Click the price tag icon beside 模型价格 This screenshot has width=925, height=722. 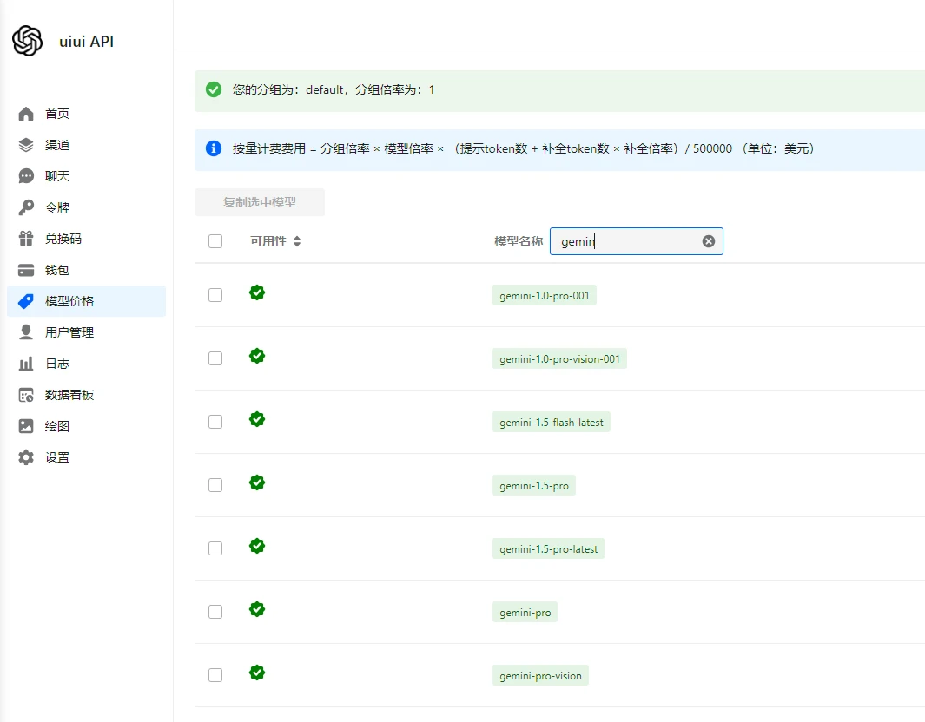click(26, 301)
